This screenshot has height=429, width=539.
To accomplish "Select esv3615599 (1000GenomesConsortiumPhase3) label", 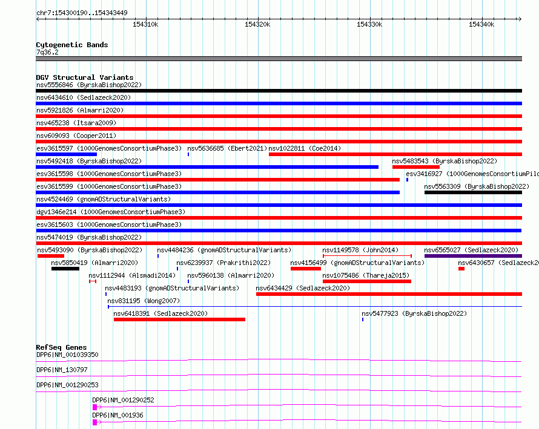I will (109, 186).
